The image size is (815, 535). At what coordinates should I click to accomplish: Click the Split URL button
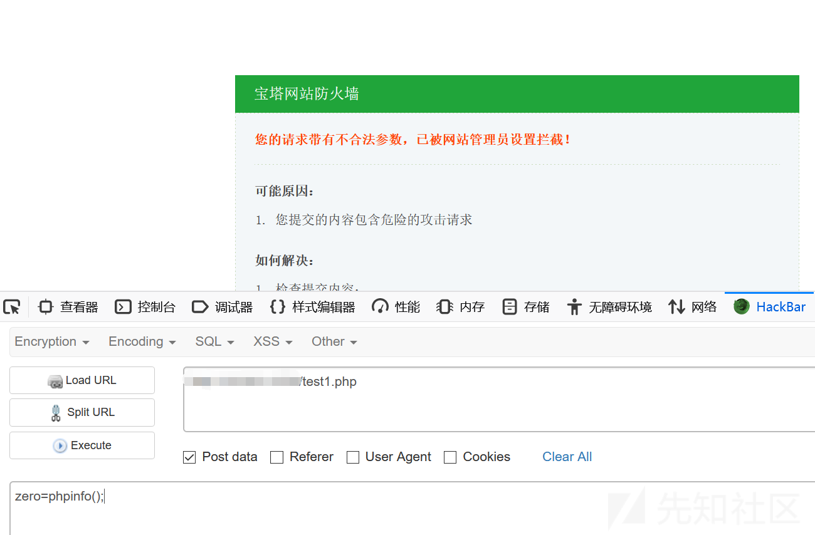[82, 412]
